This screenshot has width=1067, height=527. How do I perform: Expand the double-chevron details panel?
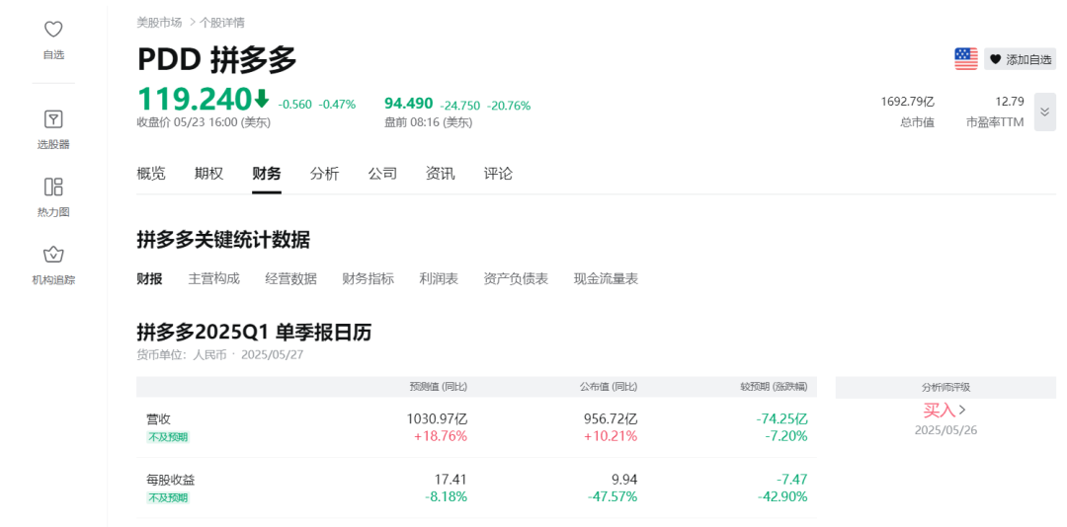point(1045,112)
